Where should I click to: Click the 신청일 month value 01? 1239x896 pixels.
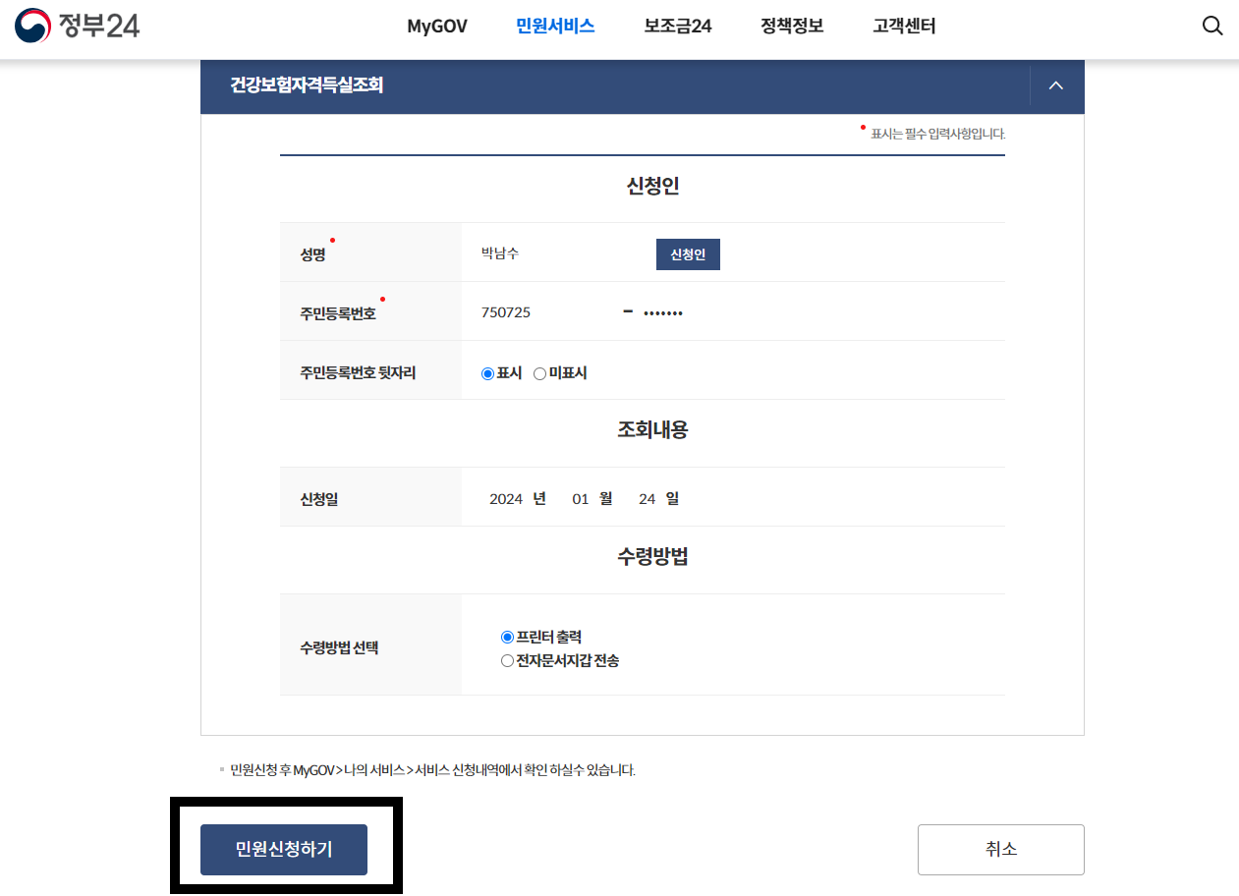(581, 499)
